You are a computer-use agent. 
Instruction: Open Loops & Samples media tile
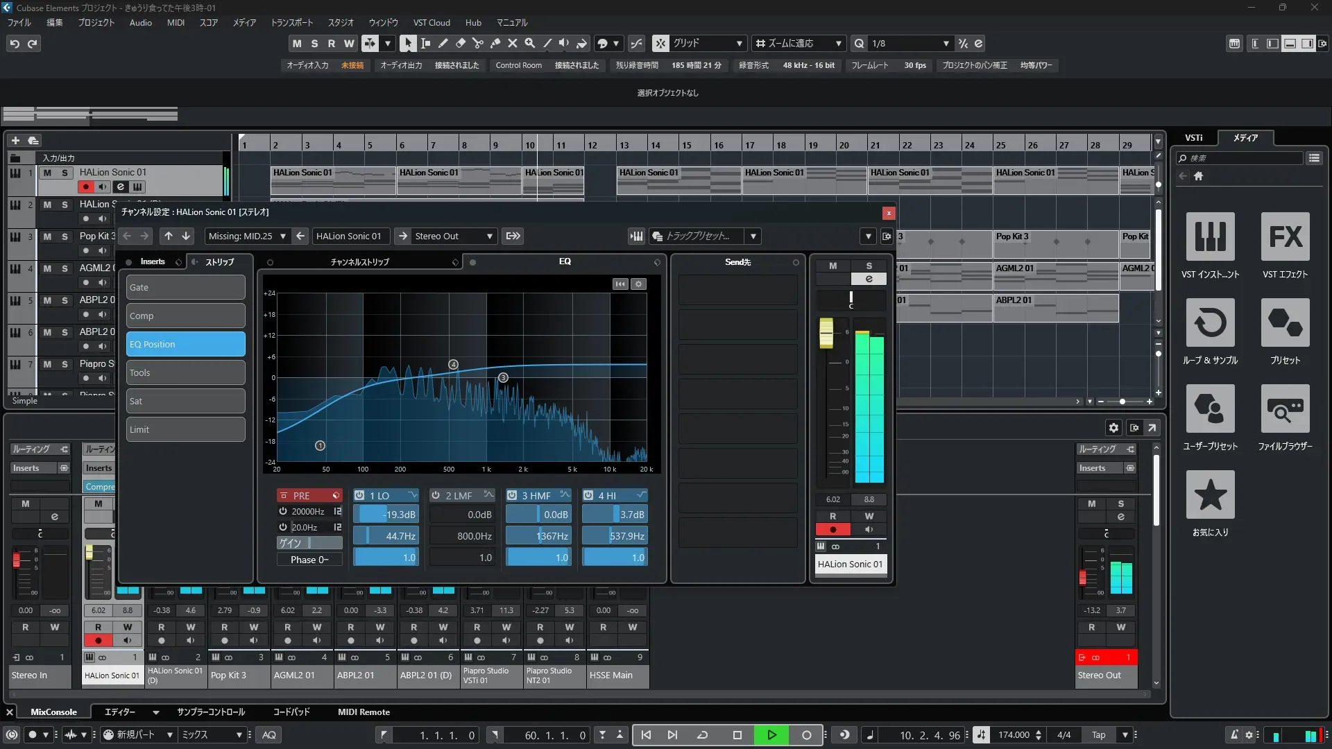[1210, 322]
